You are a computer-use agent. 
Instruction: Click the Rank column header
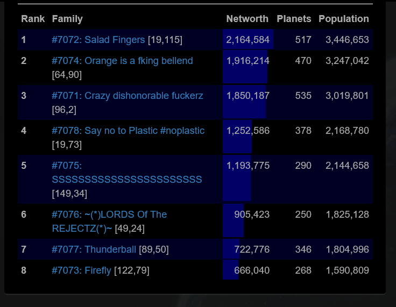(x=33, y=19)
